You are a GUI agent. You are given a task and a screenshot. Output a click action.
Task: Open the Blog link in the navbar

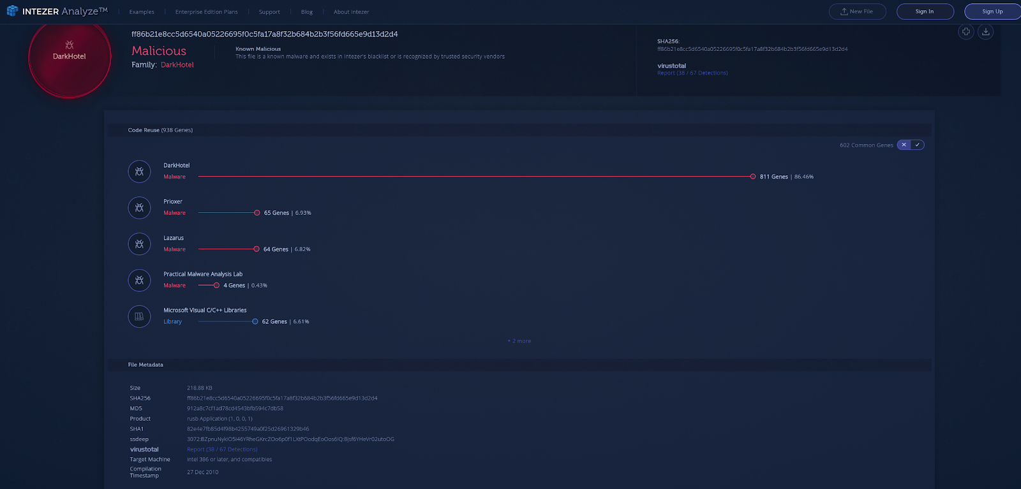coord(307,12)
